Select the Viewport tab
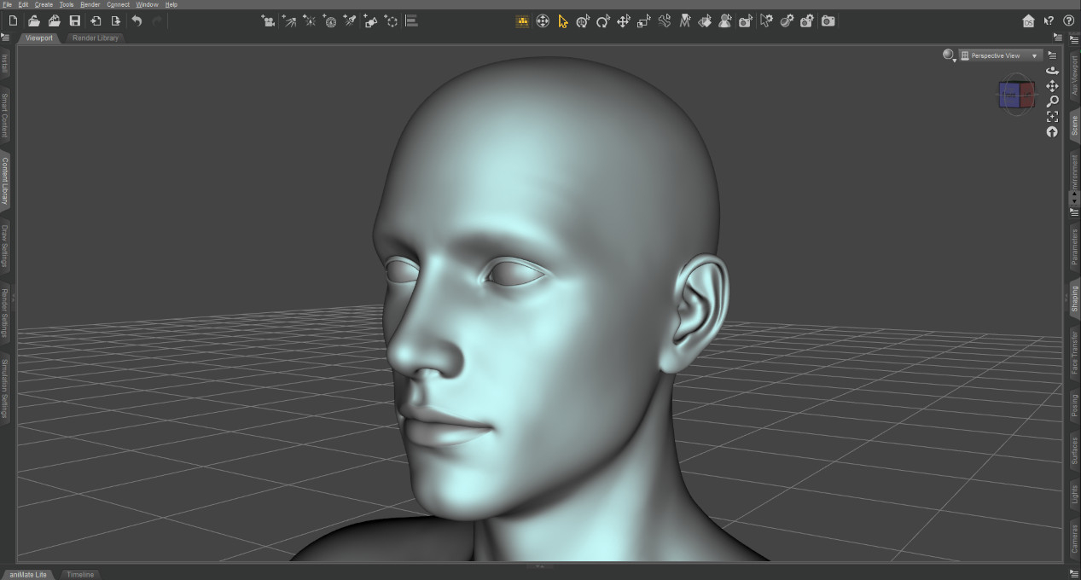 [x=39, y=38]
